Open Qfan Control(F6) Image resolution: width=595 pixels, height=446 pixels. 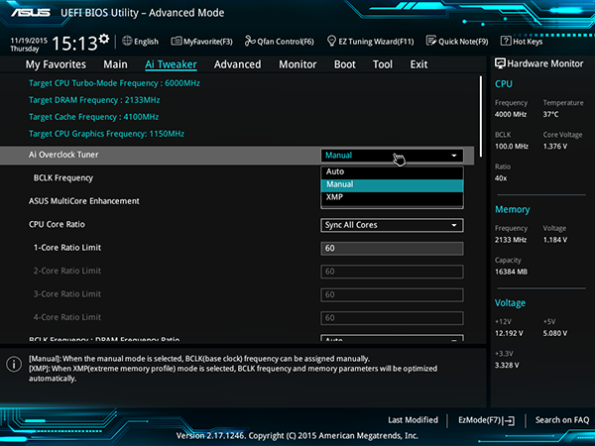280,42
